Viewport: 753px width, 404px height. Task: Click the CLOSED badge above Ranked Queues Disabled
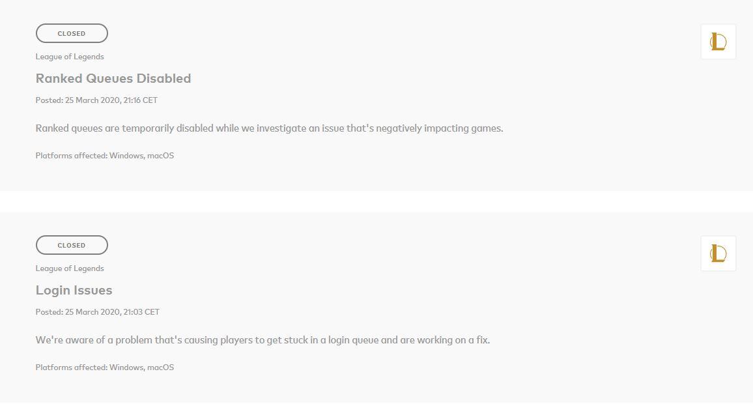click(72, 33)
